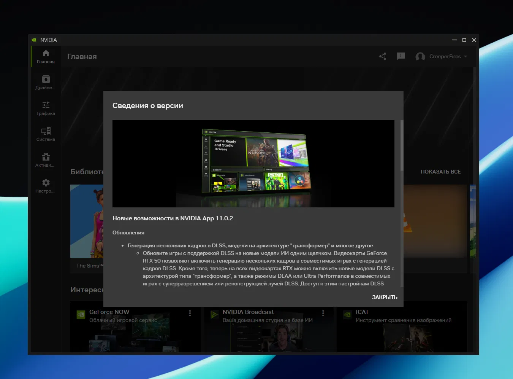The width and height of the screenshot is (513, 379).
Task: Click the CreeperFires profile avatar
Action: coord(420,56)
